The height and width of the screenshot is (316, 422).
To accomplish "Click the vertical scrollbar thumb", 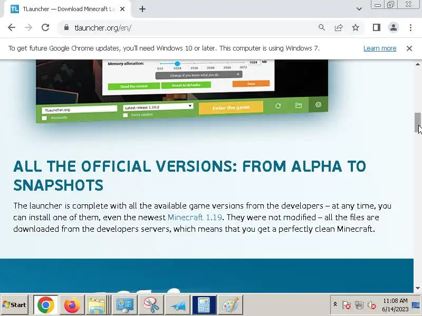I will pyautogui.click(x=417, y=123).
